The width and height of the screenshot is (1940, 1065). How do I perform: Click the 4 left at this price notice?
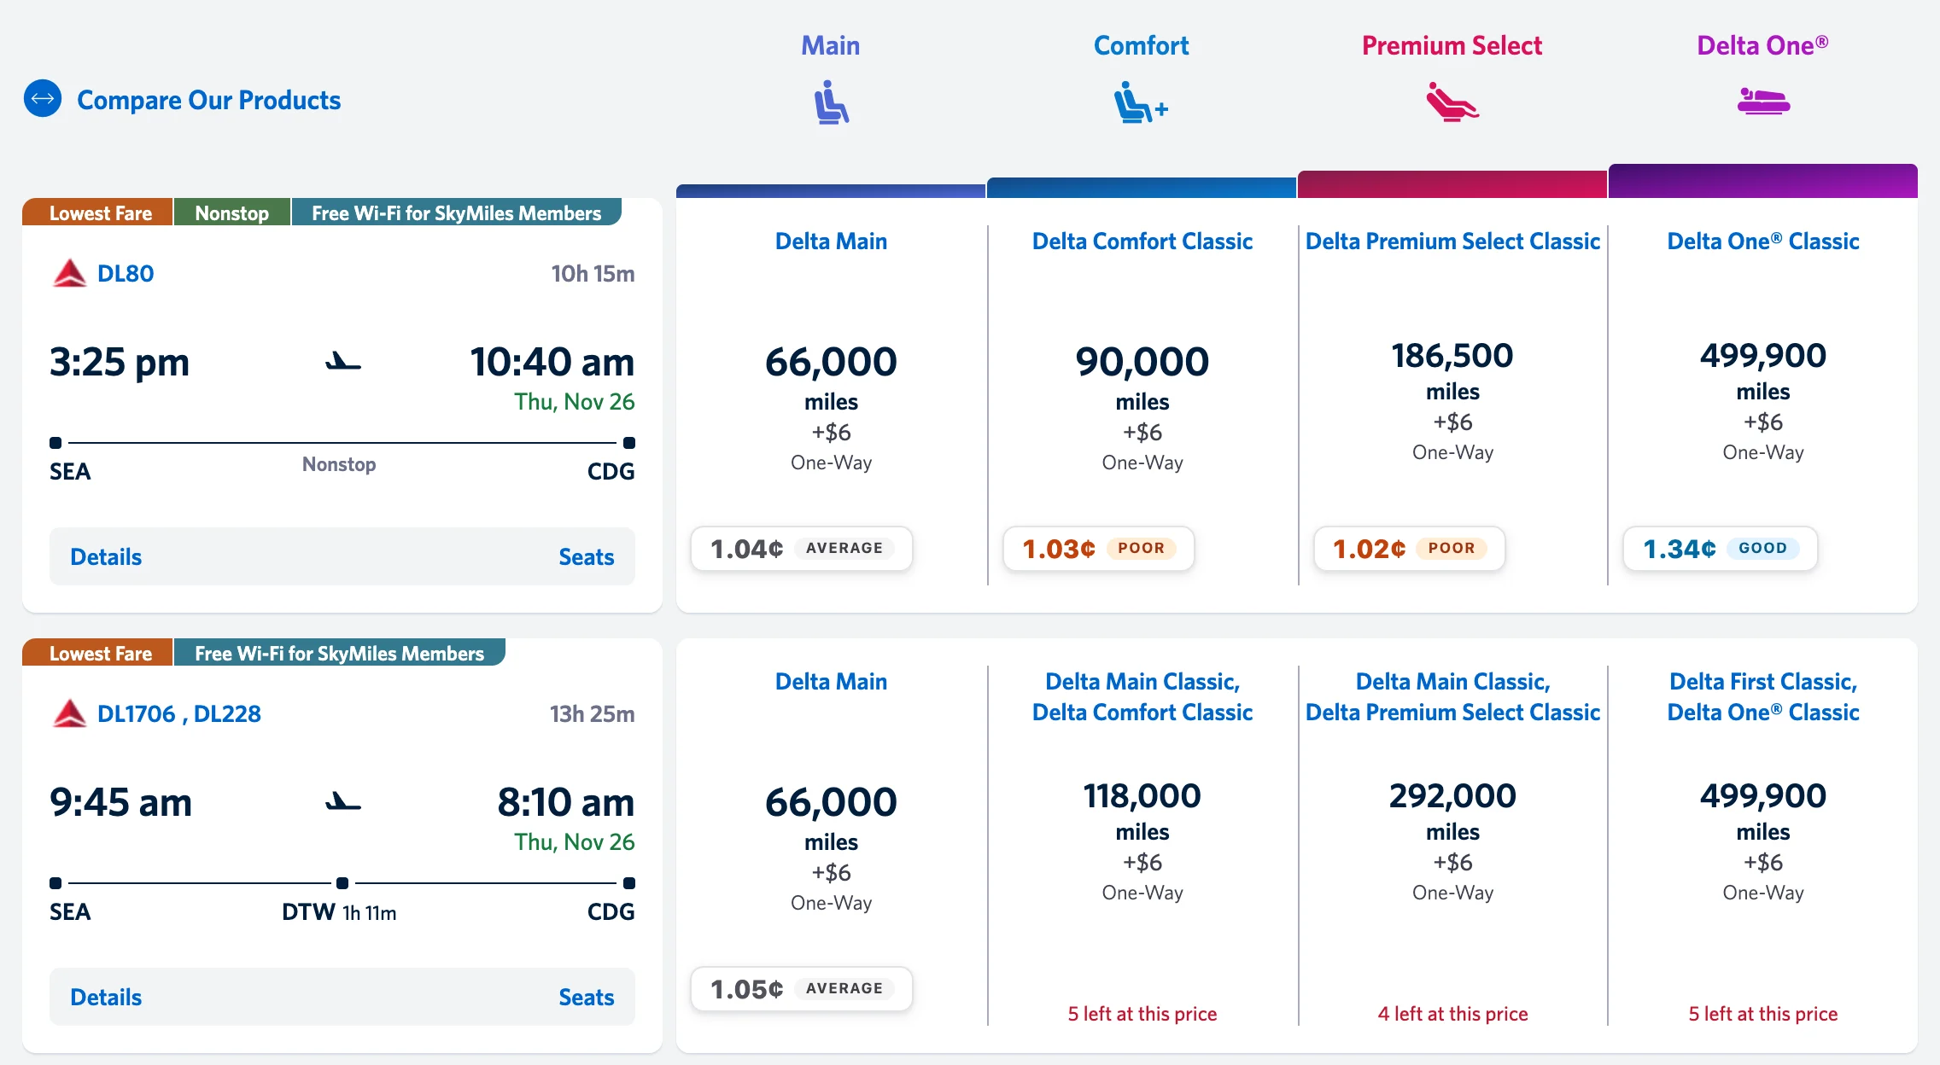pos(1452,1014)
